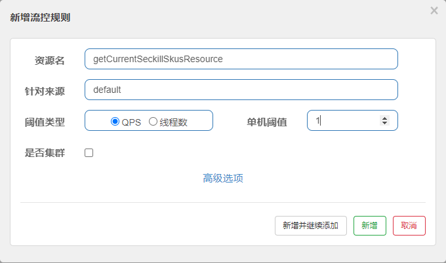
Task: Click the 针对来源 field label
Action: tap(45, 92)
